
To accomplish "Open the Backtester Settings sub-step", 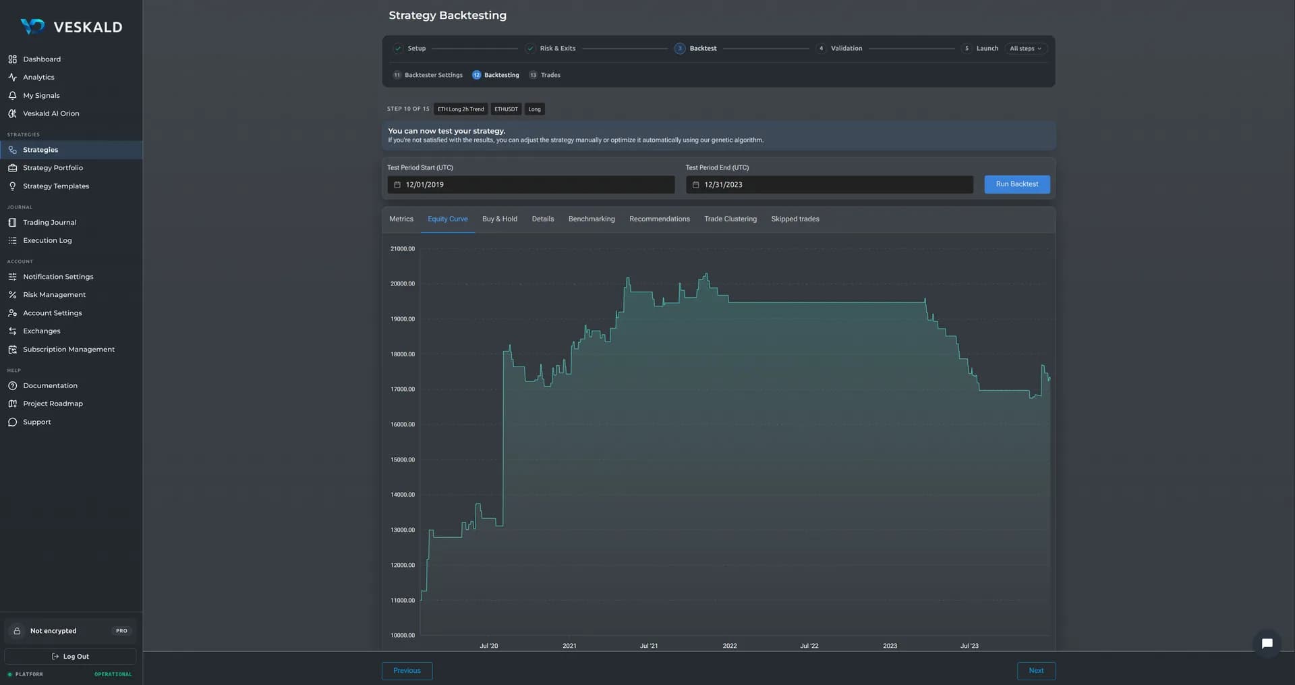I will pos(428,75).
